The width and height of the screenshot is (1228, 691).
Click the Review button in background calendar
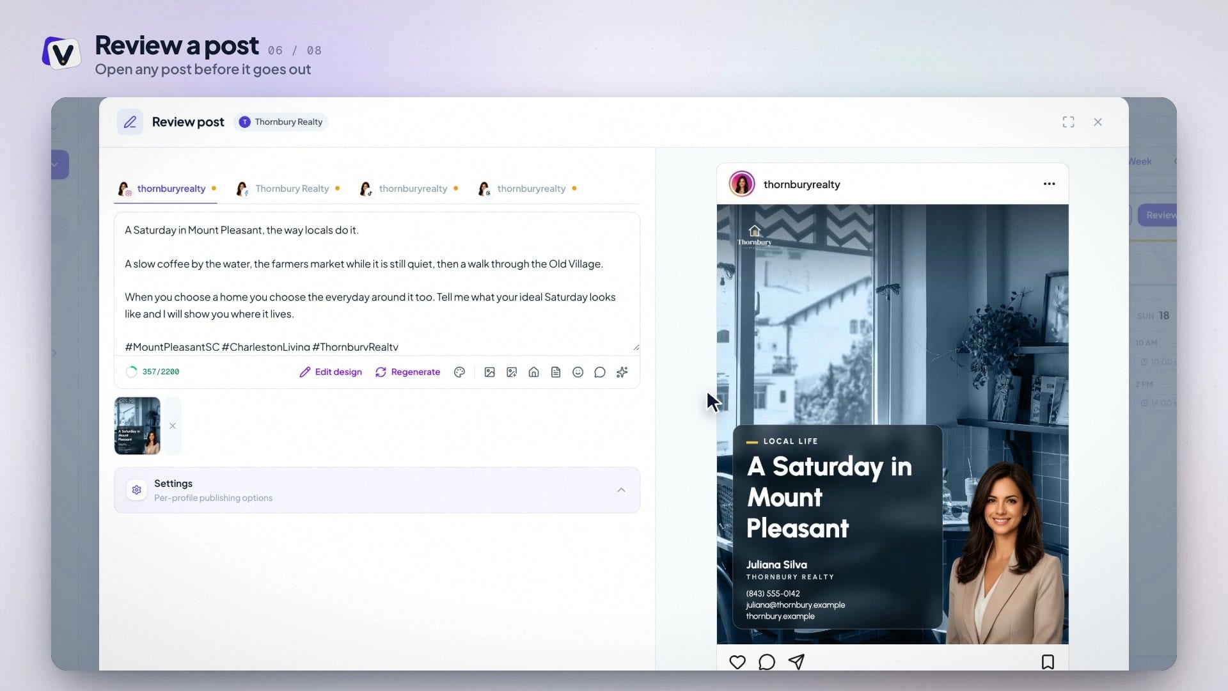click(x=1157, y=216)
